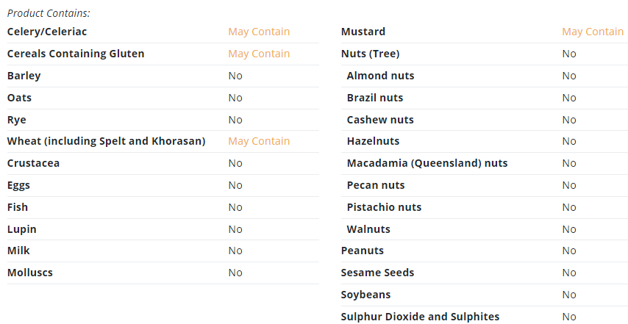Click the Nuts (Tree) heading label
Image resolution: width=628 pixels, height=324 pixels.
370,54
